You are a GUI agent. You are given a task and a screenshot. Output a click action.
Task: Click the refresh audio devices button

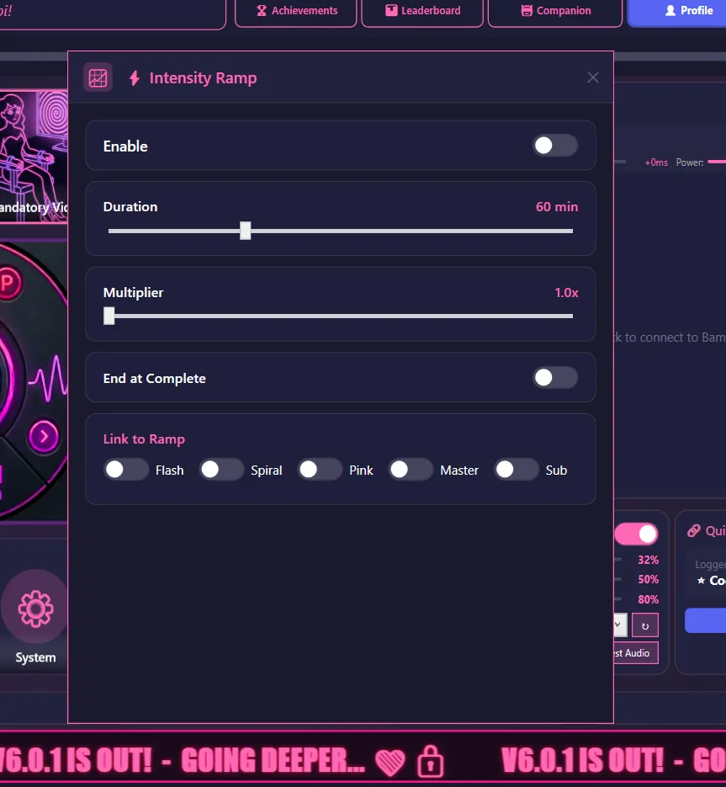pyautogui.click(x=644, y=625)
